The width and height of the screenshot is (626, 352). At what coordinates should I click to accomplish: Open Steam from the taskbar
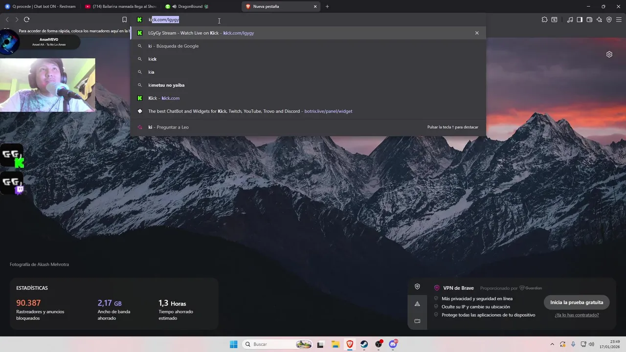(x=364, y=344)
